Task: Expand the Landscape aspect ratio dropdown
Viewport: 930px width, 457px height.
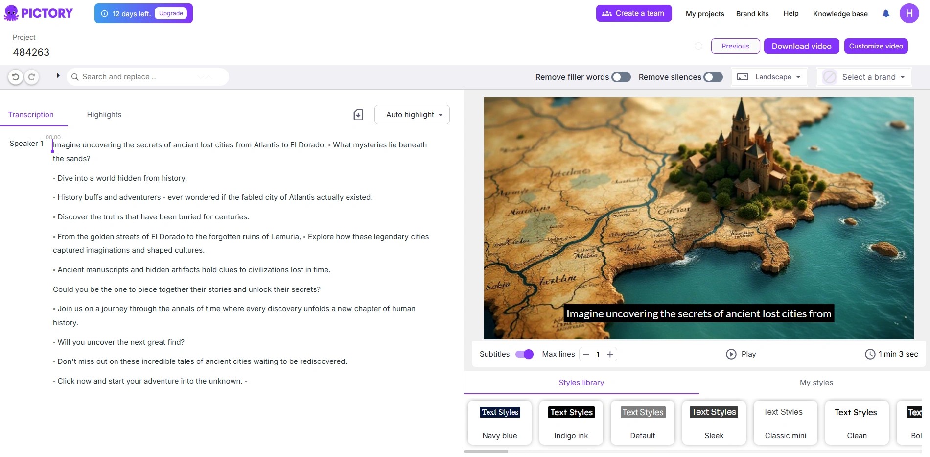Action: 769,77
